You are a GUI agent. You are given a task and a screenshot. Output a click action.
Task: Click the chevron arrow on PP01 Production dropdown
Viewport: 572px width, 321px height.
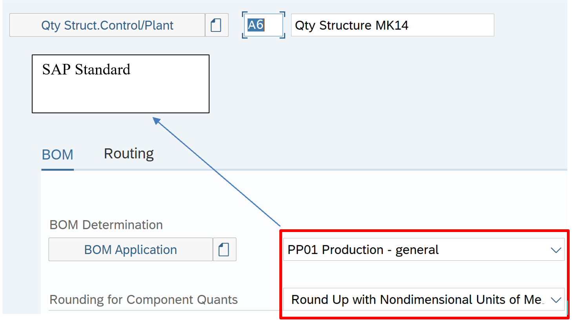[556, 250]
